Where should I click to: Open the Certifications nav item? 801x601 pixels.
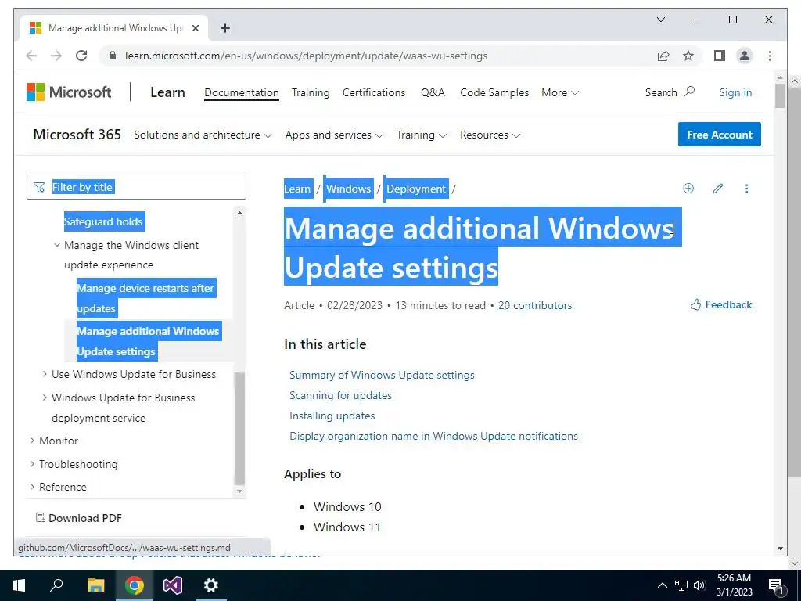tap(374, 92)
